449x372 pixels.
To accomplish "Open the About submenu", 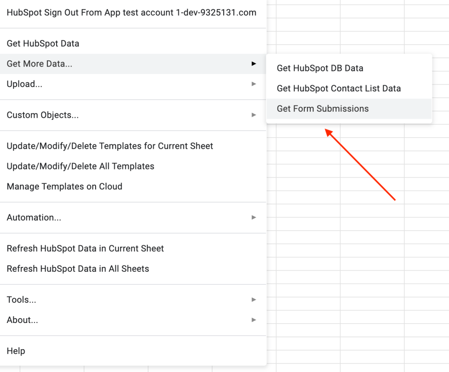I will tap(22, 320).
